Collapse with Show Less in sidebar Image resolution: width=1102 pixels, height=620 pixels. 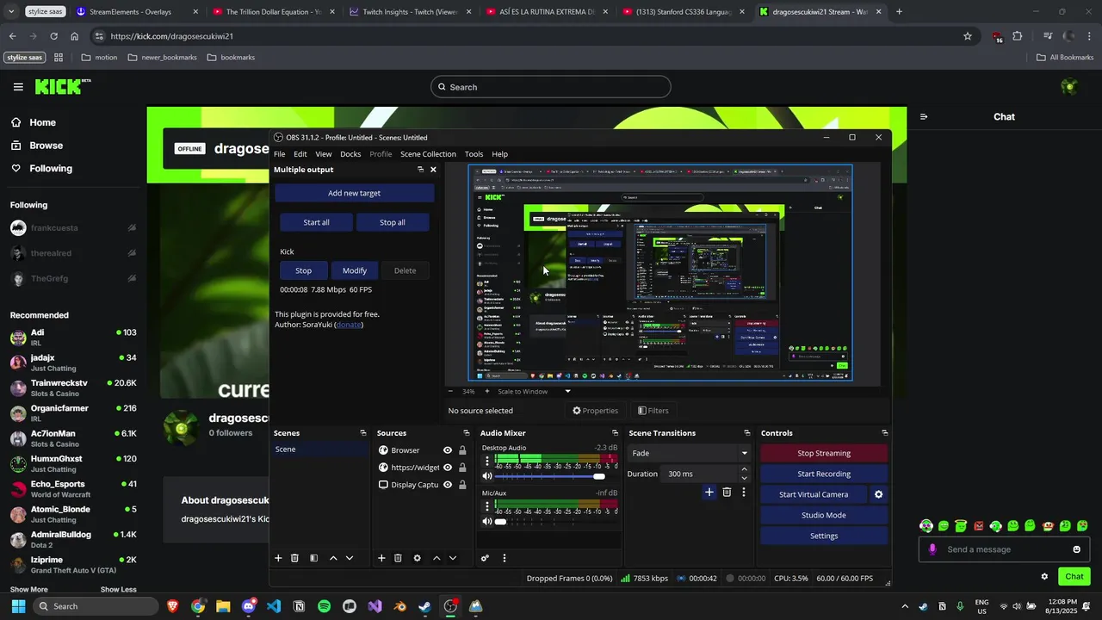pos(118,589)
